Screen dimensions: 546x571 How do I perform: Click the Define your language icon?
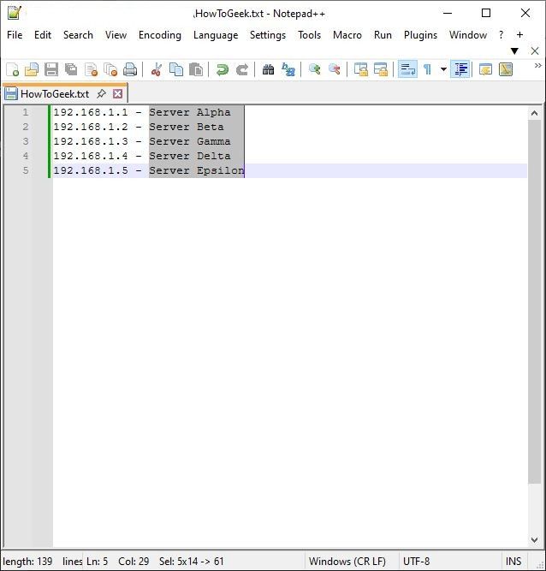tap(485, 69)
